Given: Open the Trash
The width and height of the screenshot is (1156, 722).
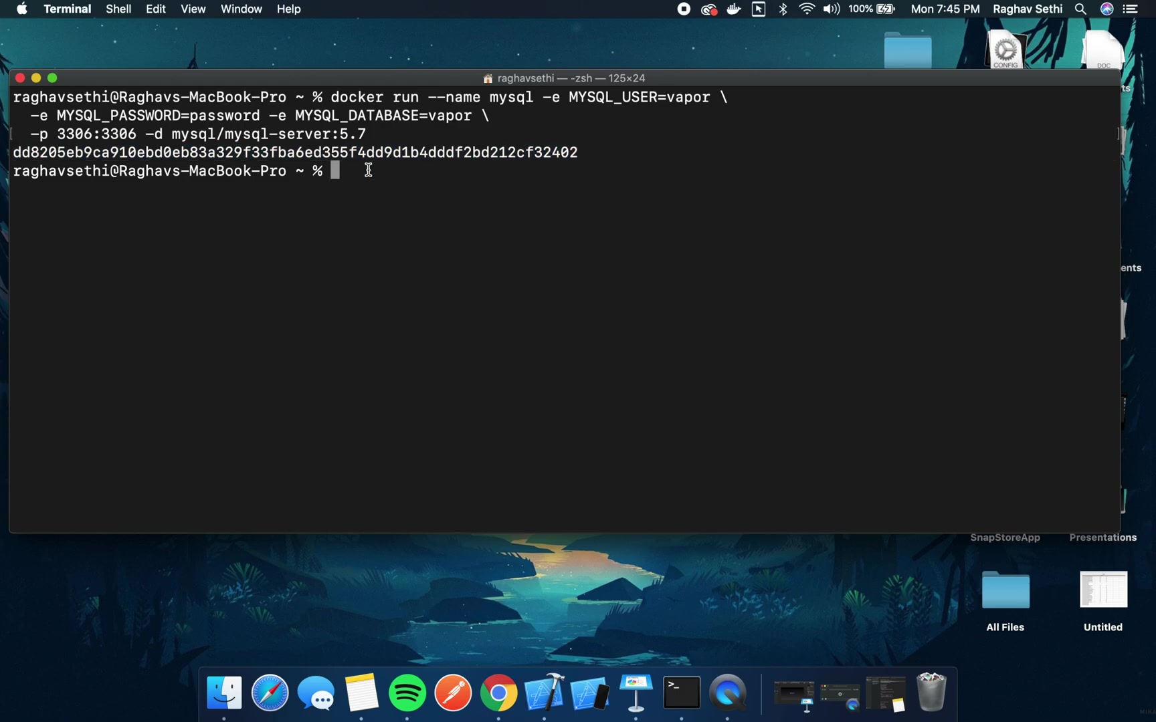Looking at the screenshot, I should [x=932, y=692].
